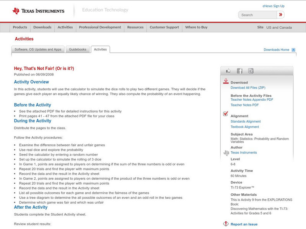The image size is (306, 229).
Task: Open the US and Canada site selector
Action: tap(279, 28)
